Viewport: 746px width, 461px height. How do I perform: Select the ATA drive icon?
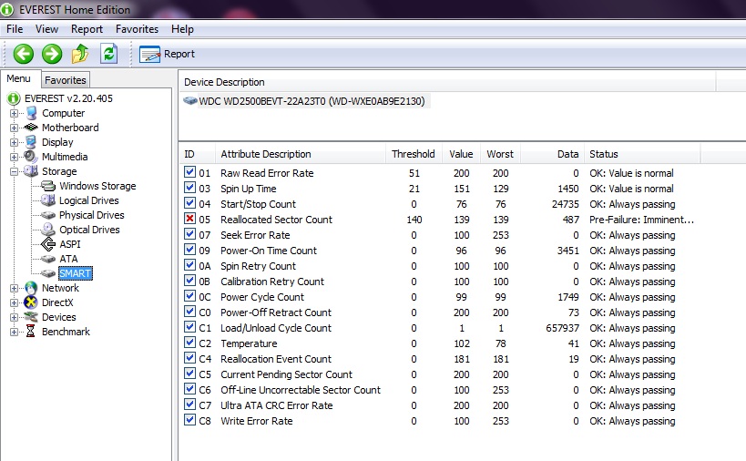[x=48, y=259]
